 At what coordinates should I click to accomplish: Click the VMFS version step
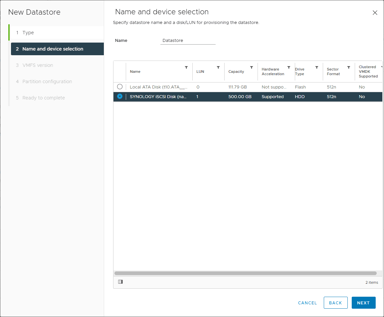pyautogui.click(x=38, y=65)
